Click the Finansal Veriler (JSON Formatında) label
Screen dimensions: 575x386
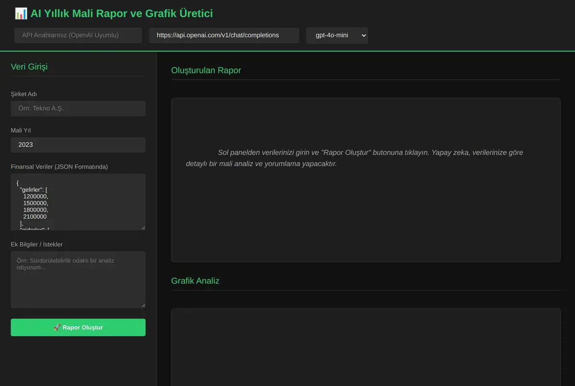tap(59, 167)
